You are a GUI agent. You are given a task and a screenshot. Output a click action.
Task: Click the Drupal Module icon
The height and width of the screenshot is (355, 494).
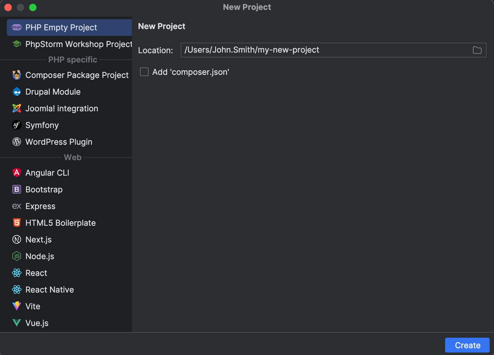[16, 92]
